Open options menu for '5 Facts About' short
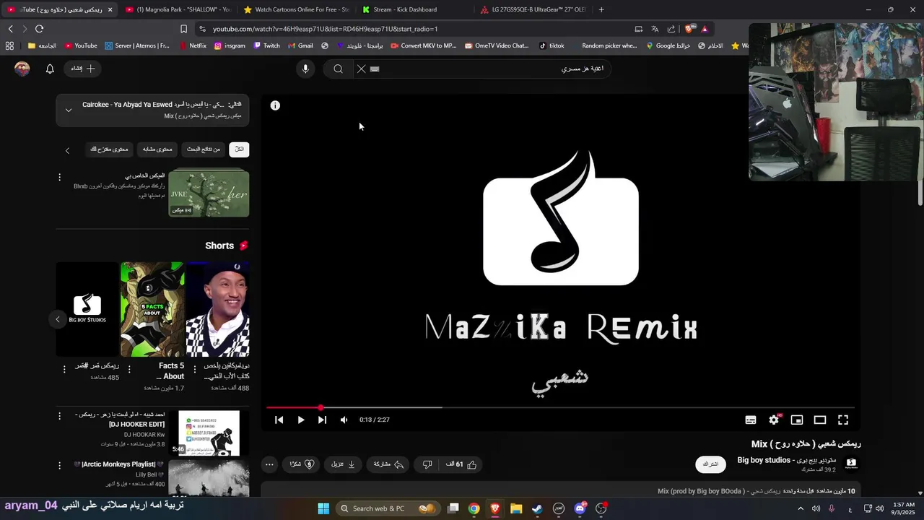 coord(129,369)
